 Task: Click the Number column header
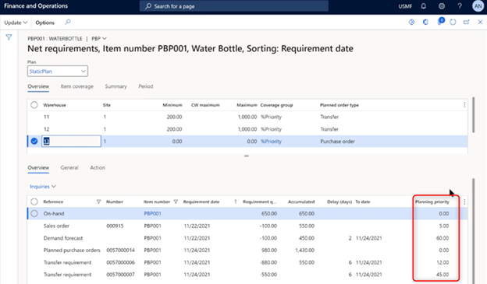pos(115,202)
